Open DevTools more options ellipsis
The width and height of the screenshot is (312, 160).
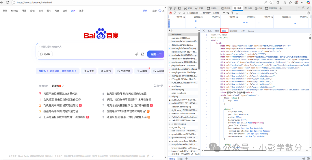click(x=299, y=8)
